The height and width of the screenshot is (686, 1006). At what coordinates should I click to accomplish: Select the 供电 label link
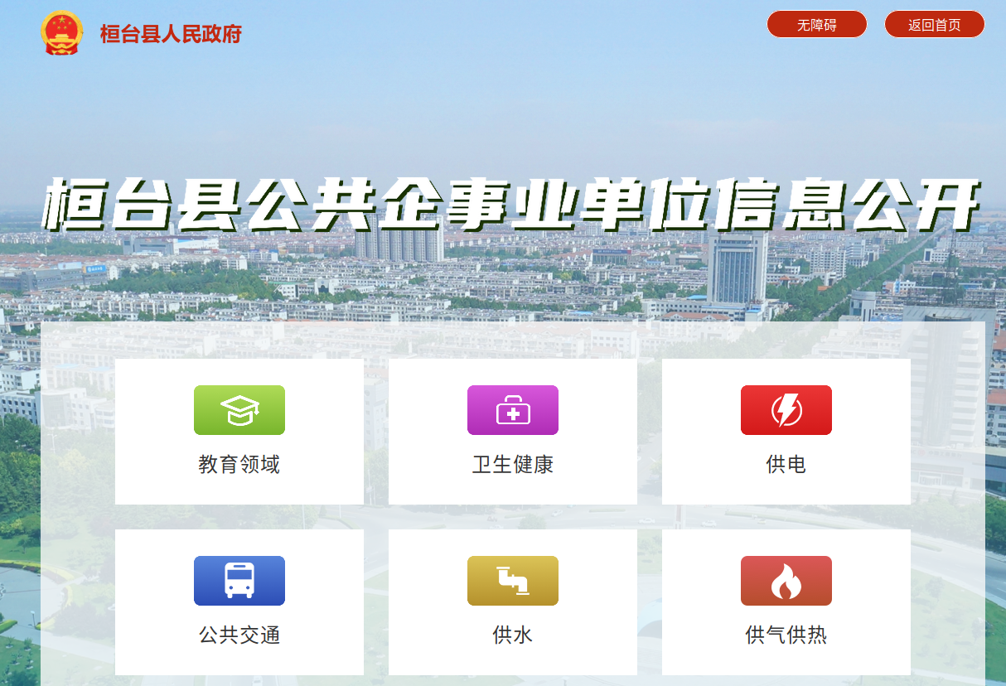pos(786,465)
